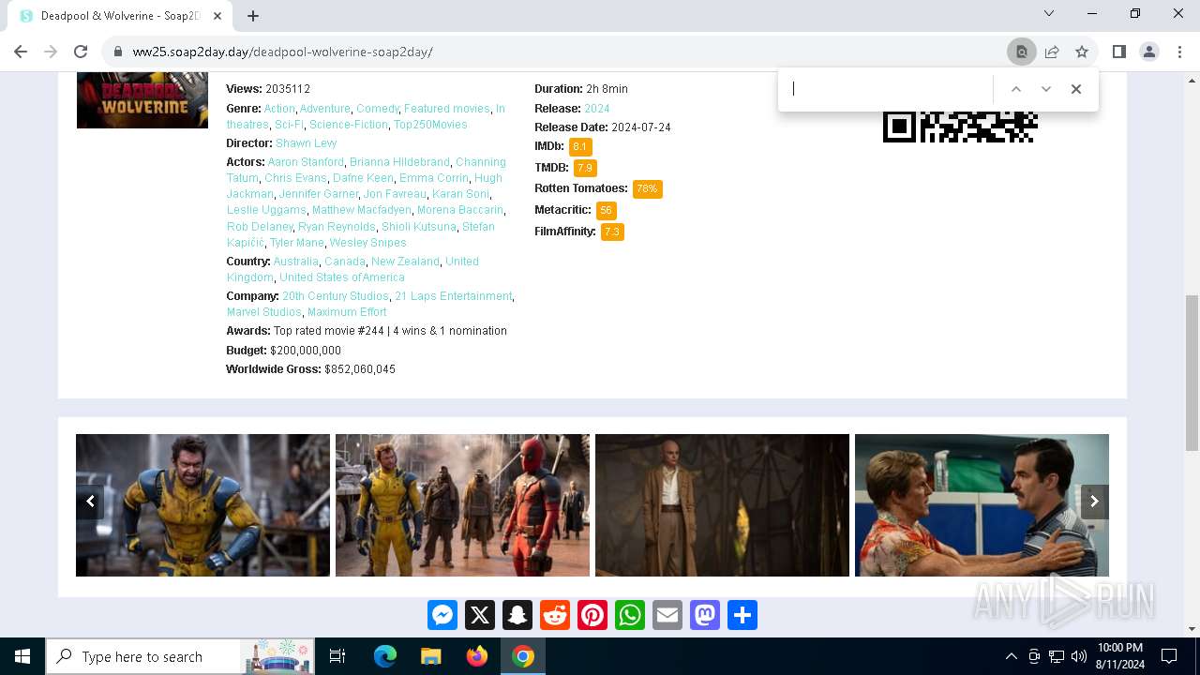Viewport: 1200px width, 675px height.
Task: Go back with browser back arrow
Action: point(21,52)
